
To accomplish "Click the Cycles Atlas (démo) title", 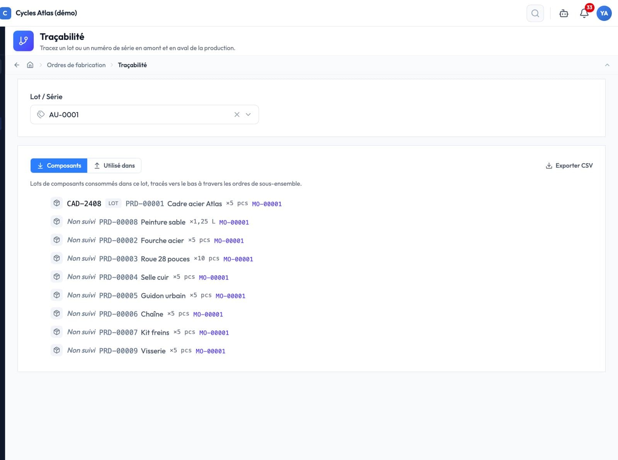I will tap(46, 13).
